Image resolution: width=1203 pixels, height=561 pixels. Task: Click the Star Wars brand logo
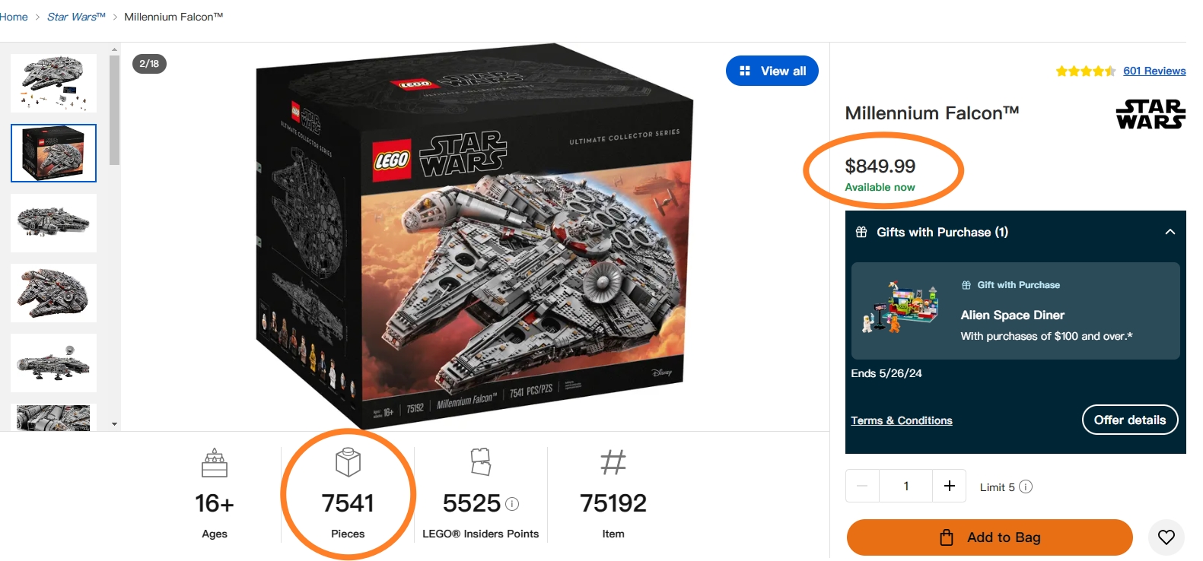click(x=1150, y=114)
